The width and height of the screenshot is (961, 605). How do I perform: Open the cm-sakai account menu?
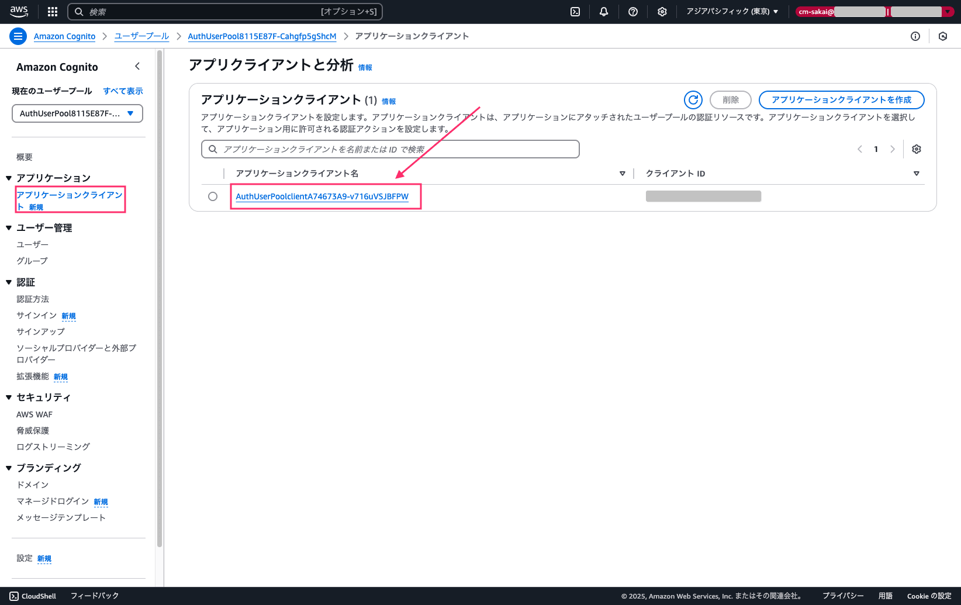point(874,12)
